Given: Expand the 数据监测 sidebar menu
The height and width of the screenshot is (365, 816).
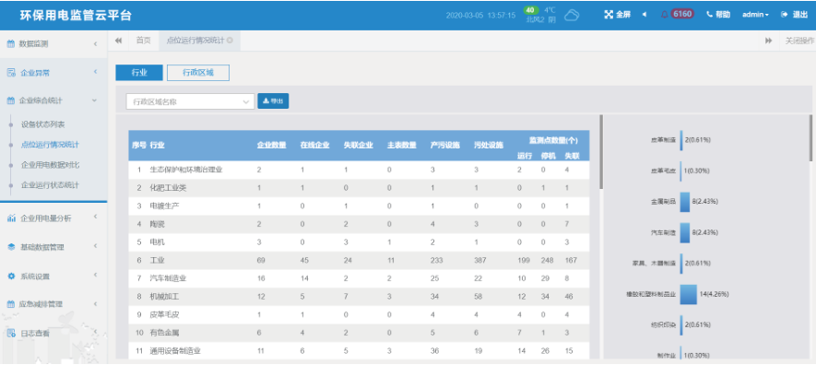Looking at the screenshot, I should [54, 44].
